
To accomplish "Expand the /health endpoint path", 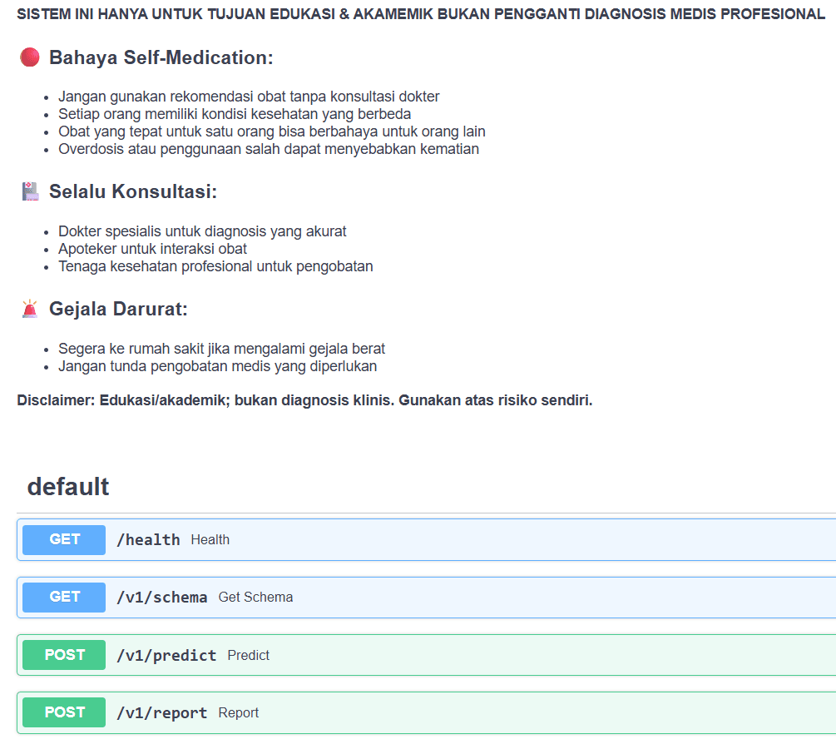I will (x=148, y=539).
